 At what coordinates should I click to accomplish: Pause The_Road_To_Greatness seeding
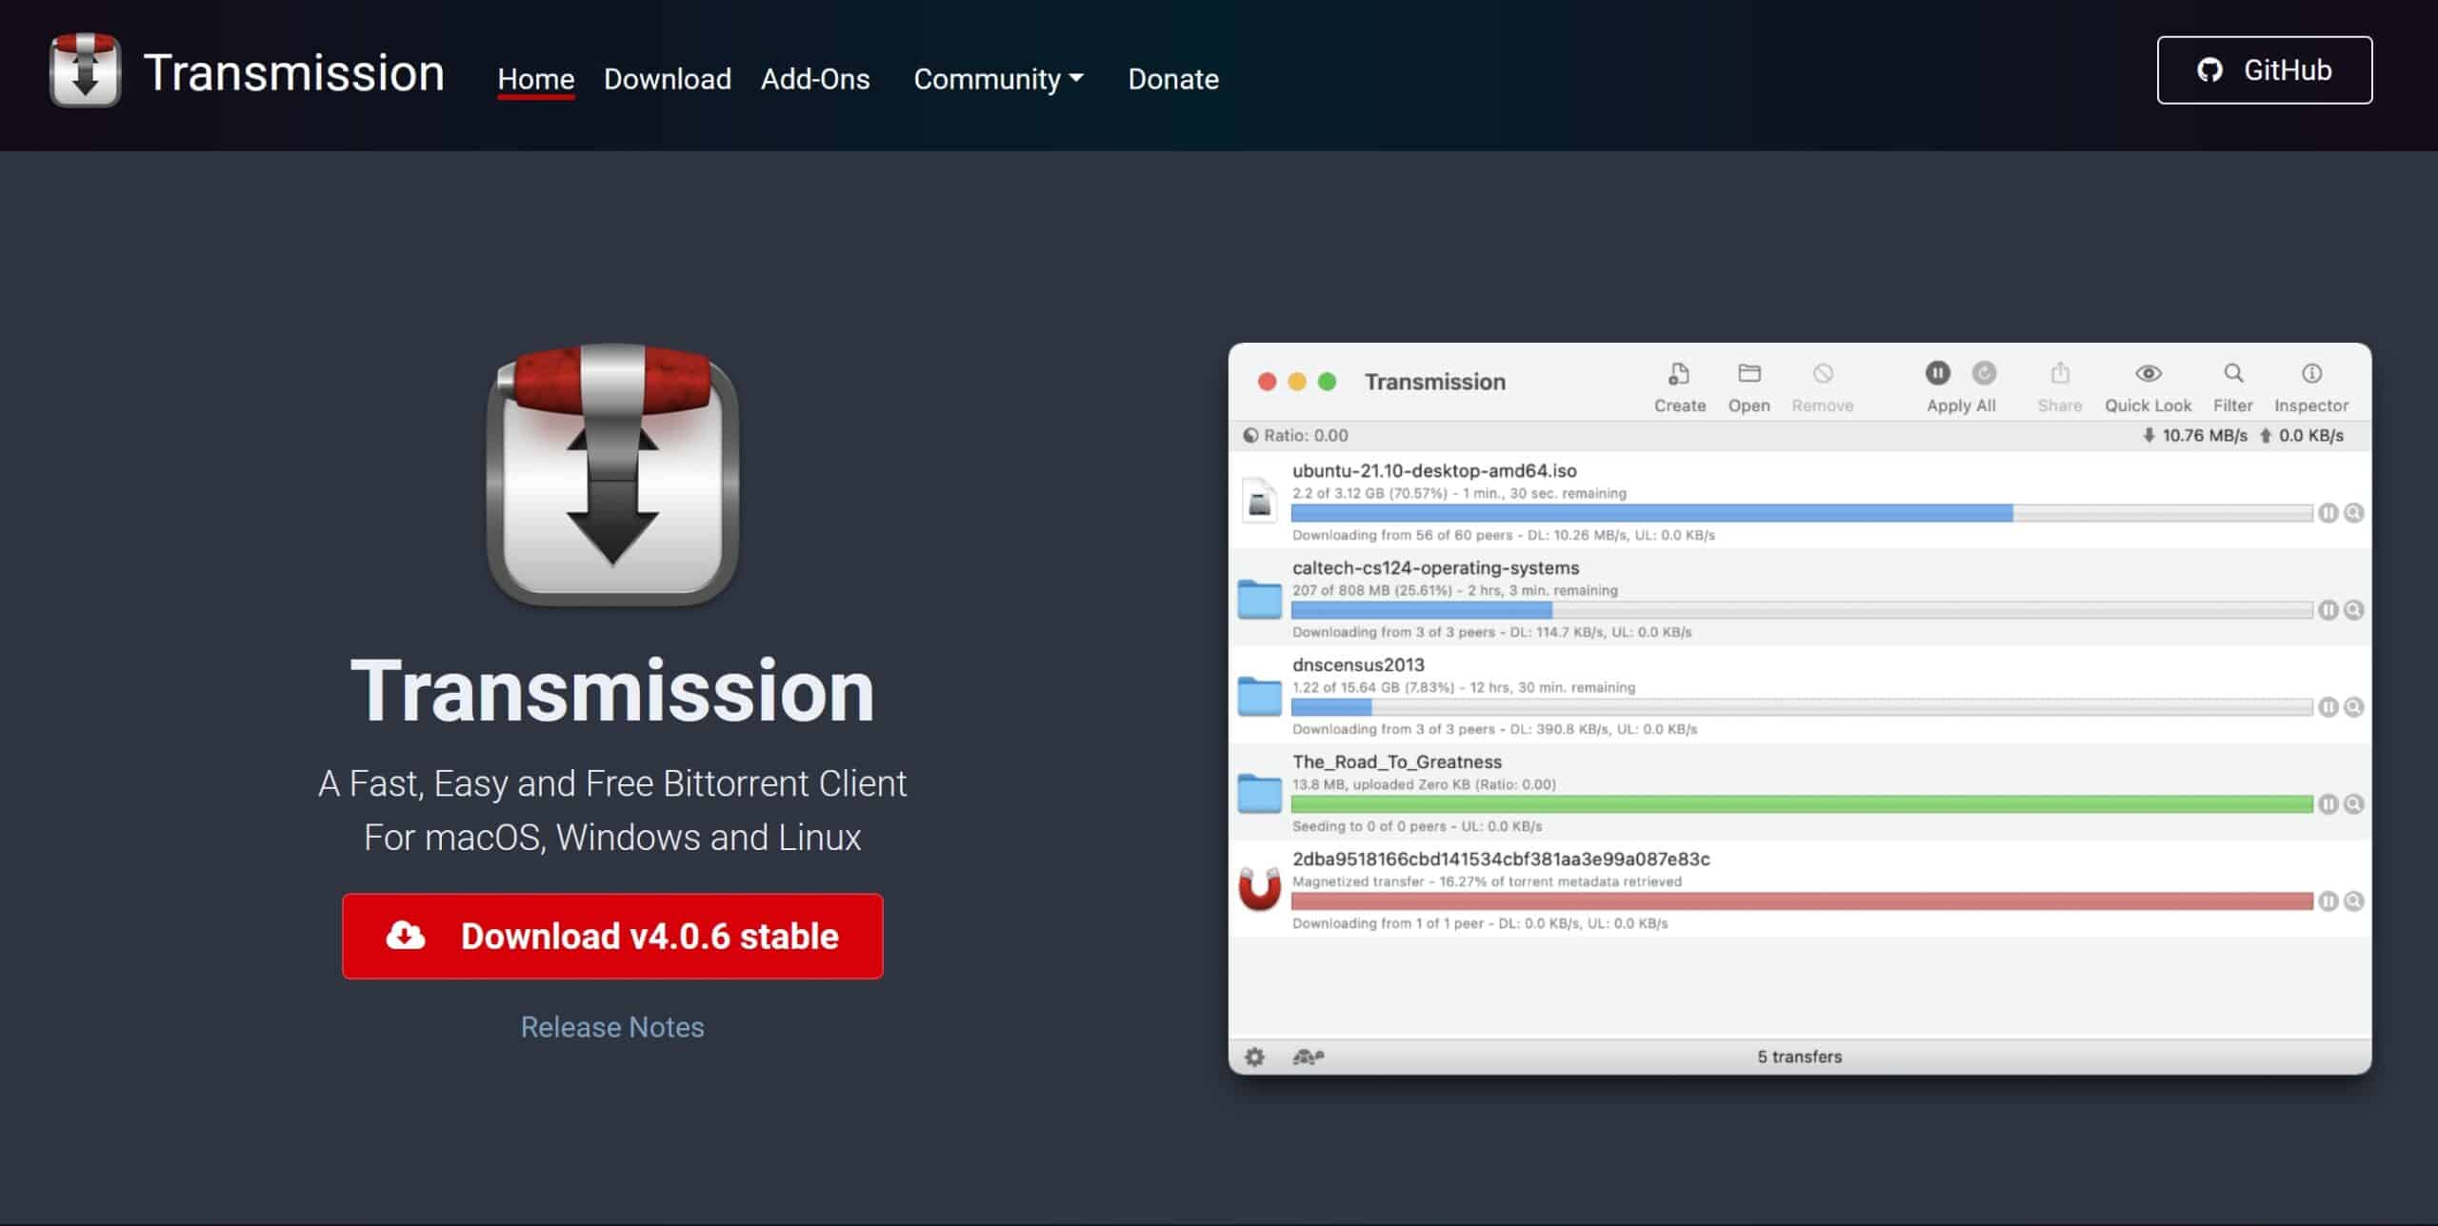2328,804
